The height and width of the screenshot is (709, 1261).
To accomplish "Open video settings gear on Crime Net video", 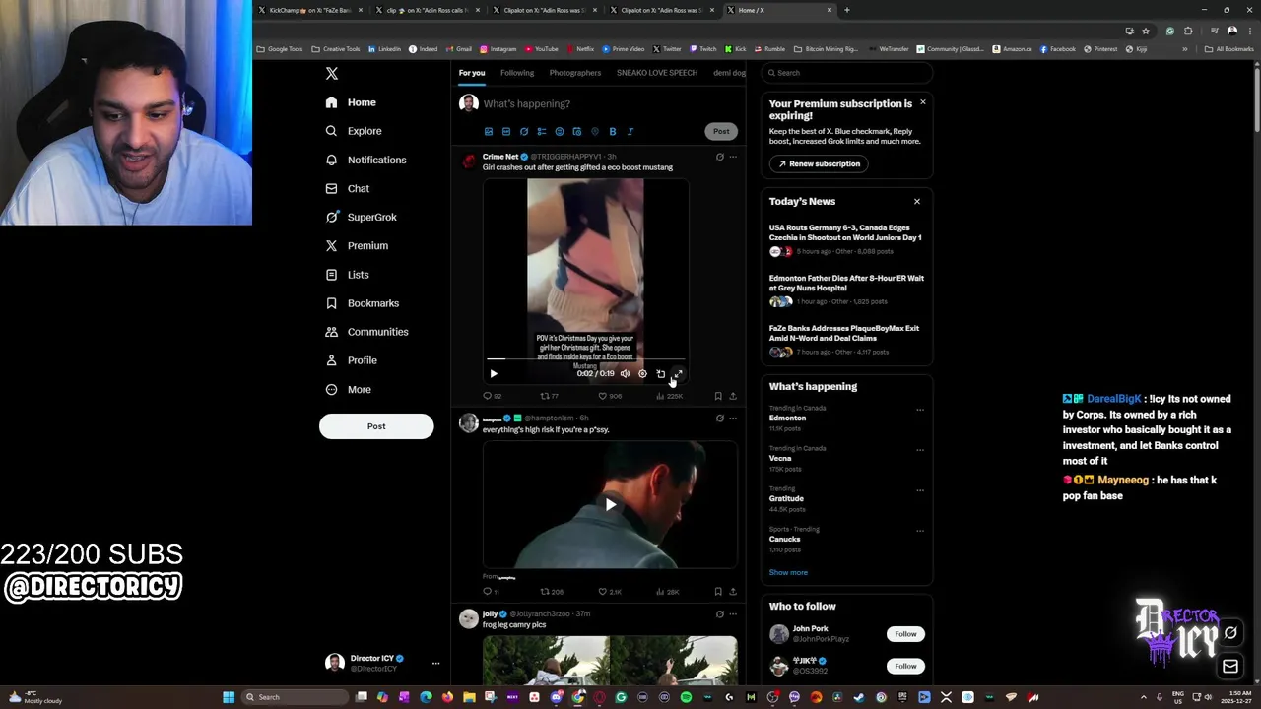I will click(x=642, y=373).
